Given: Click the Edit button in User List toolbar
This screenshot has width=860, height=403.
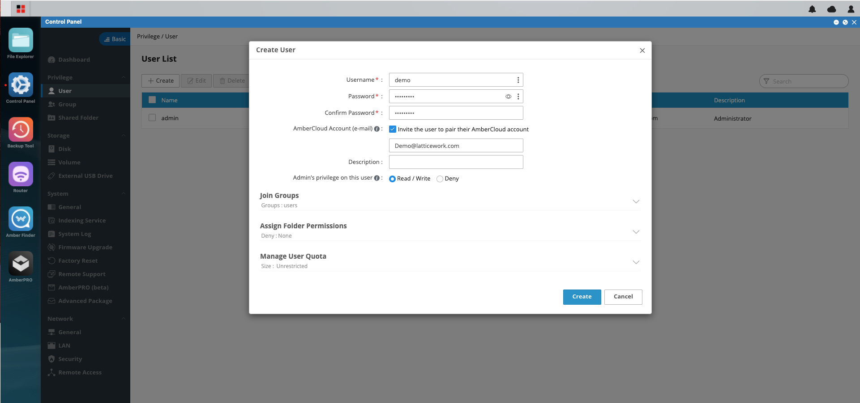Looking at the screenshot, I should click(197, 81).
